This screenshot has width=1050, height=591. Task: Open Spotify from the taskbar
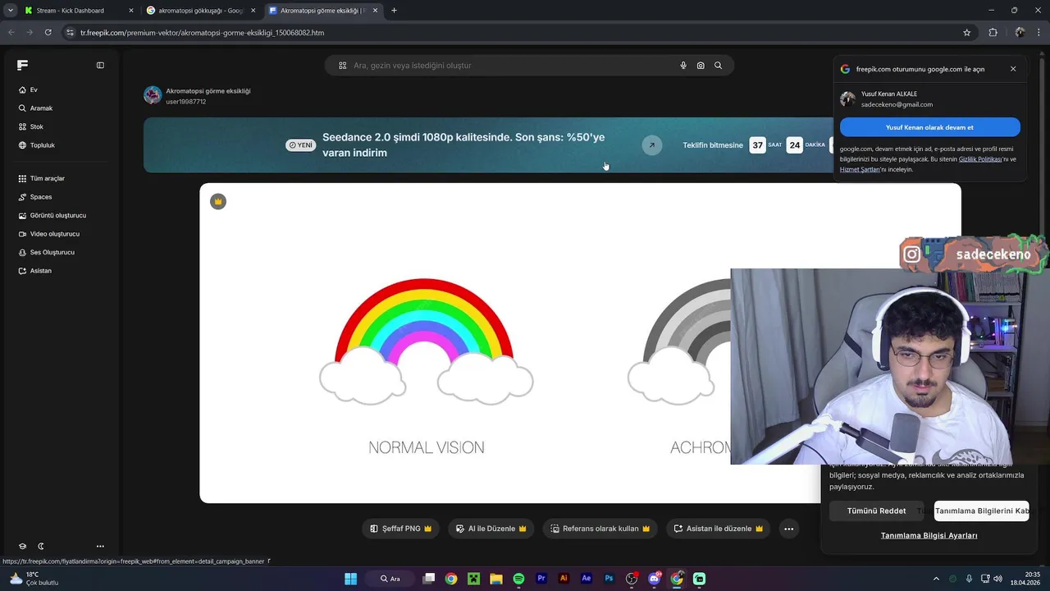[518, 579]
